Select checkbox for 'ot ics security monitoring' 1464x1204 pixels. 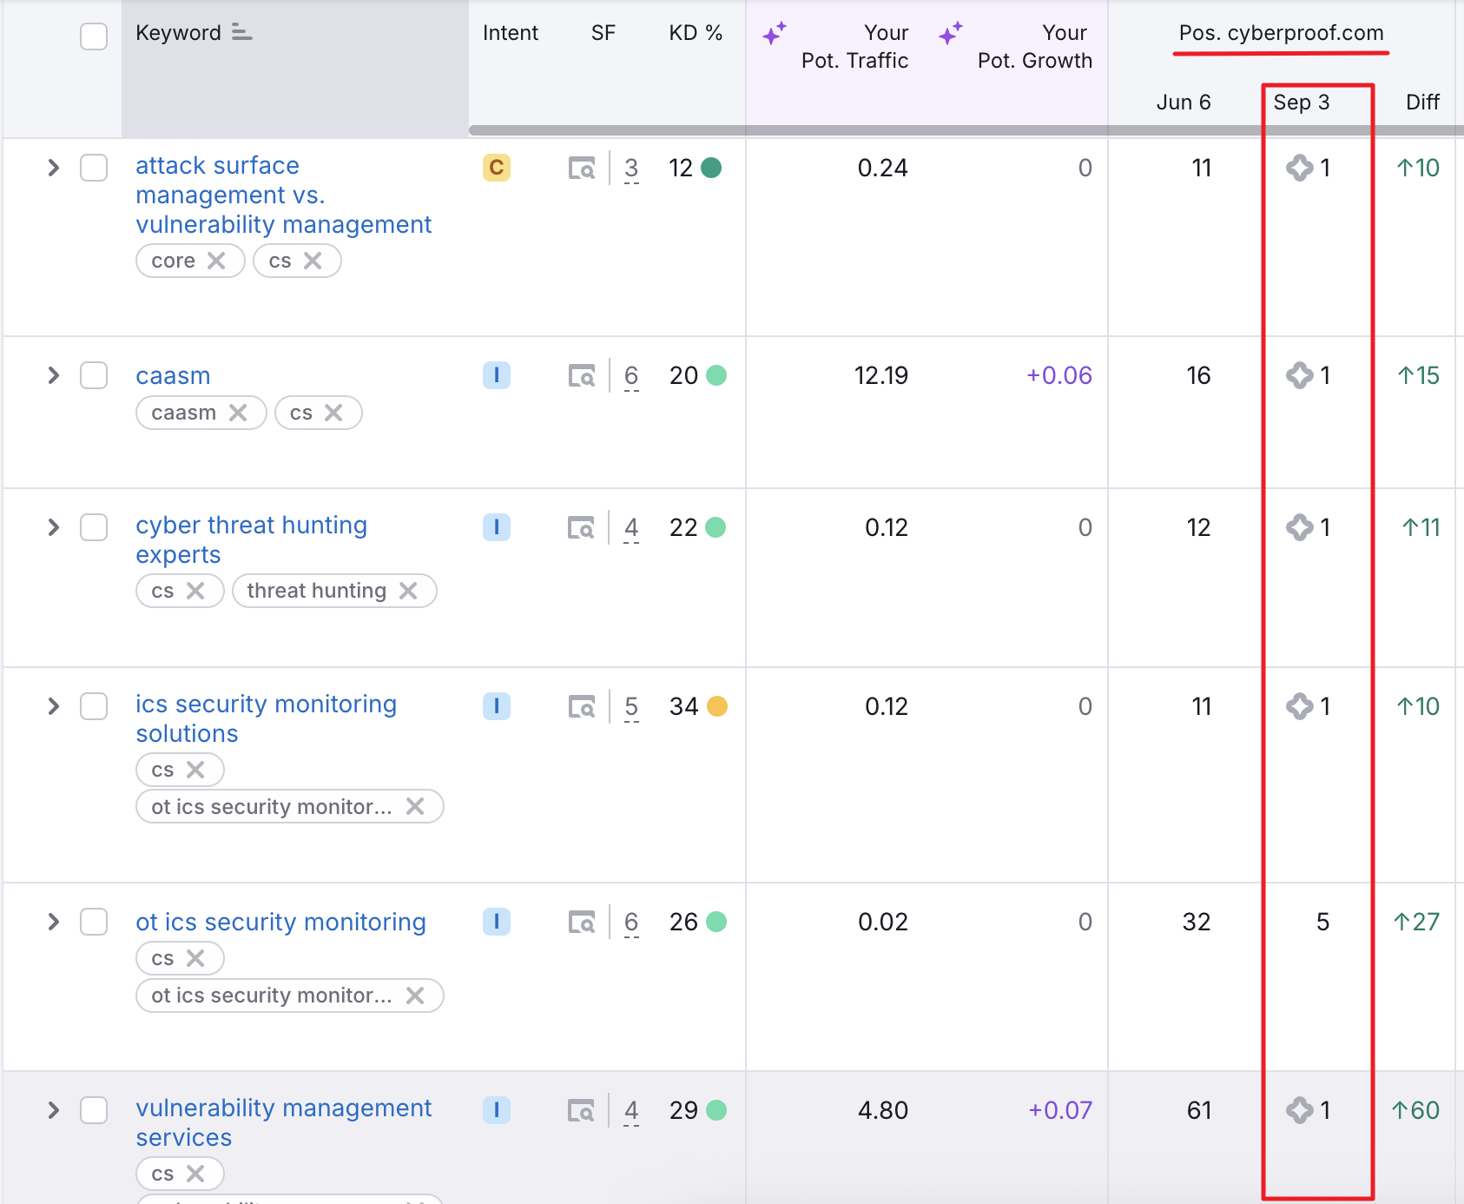tap(94, 922)
